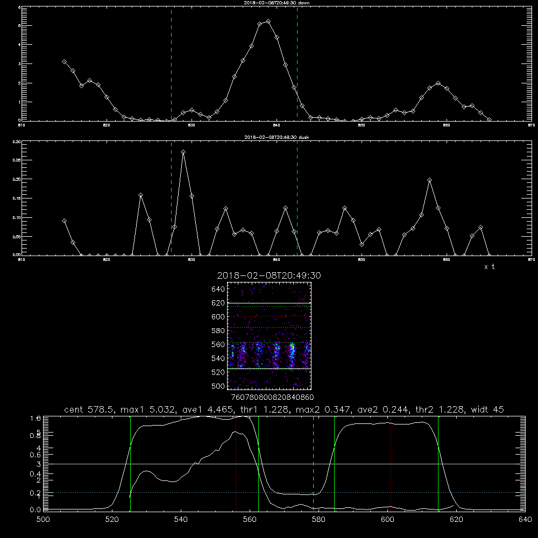Click bottom plot x-axis label '560'
The image size is (538, 538).
pos(250,520)
